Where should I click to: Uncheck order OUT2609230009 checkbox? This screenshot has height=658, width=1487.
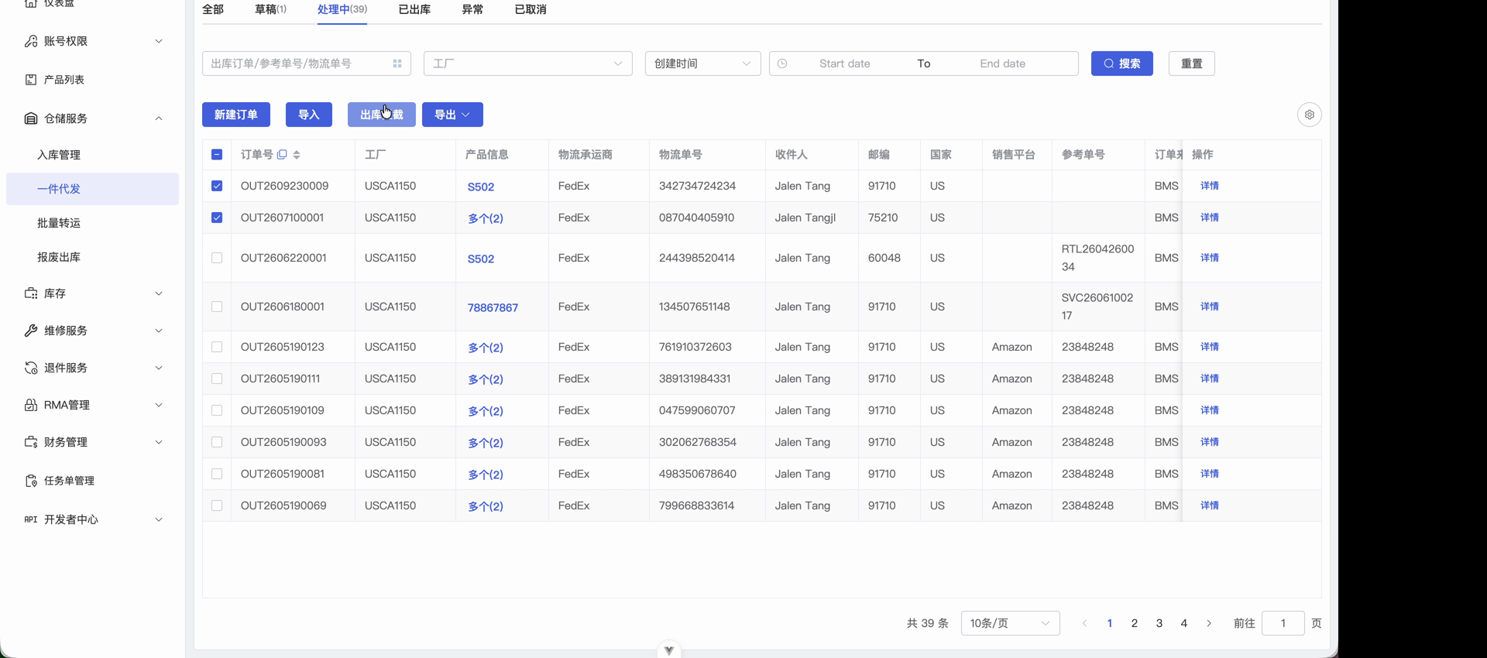[x=217, y=186]
